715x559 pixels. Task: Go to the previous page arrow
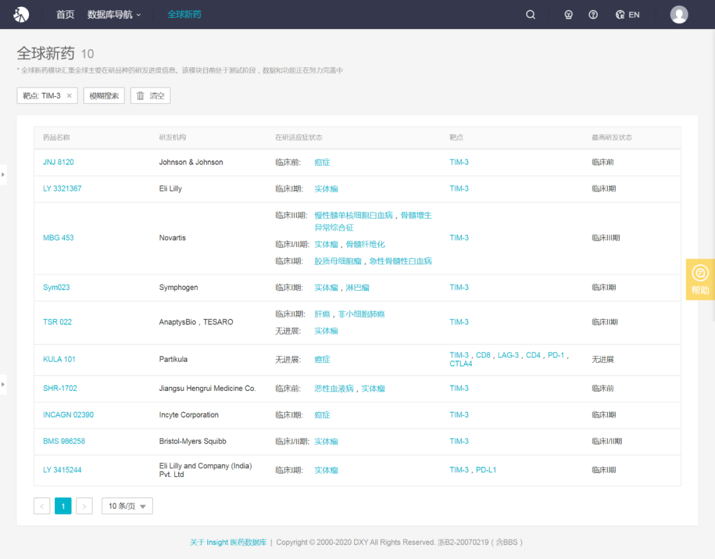42,506
